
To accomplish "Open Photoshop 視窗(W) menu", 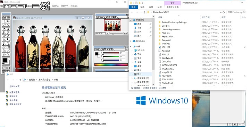I will pyautogui.click(x=65, y=6).
